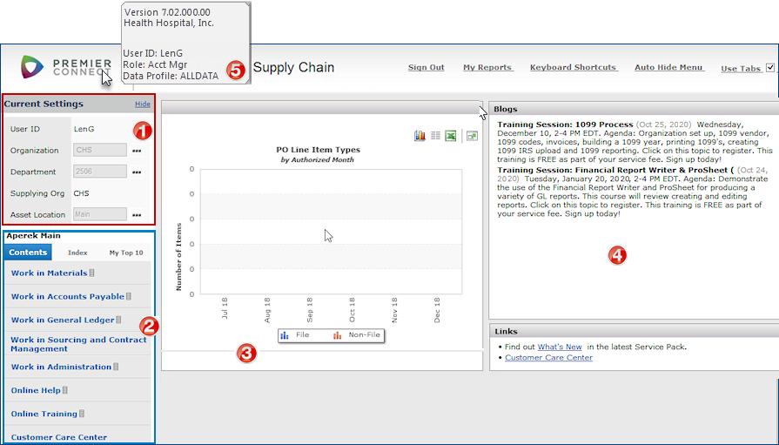Click the Premier Connect logo
This screenshot has height=445, width=779.
point(67,68)
